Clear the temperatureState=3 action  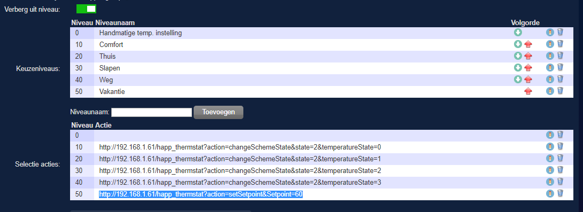(561, 182)
